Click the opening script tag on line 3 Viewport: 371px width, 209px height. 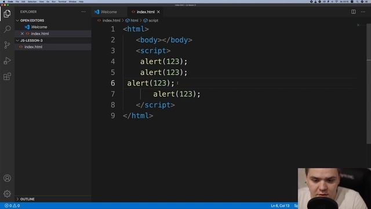pyautogui.click(x=153, y=51)
